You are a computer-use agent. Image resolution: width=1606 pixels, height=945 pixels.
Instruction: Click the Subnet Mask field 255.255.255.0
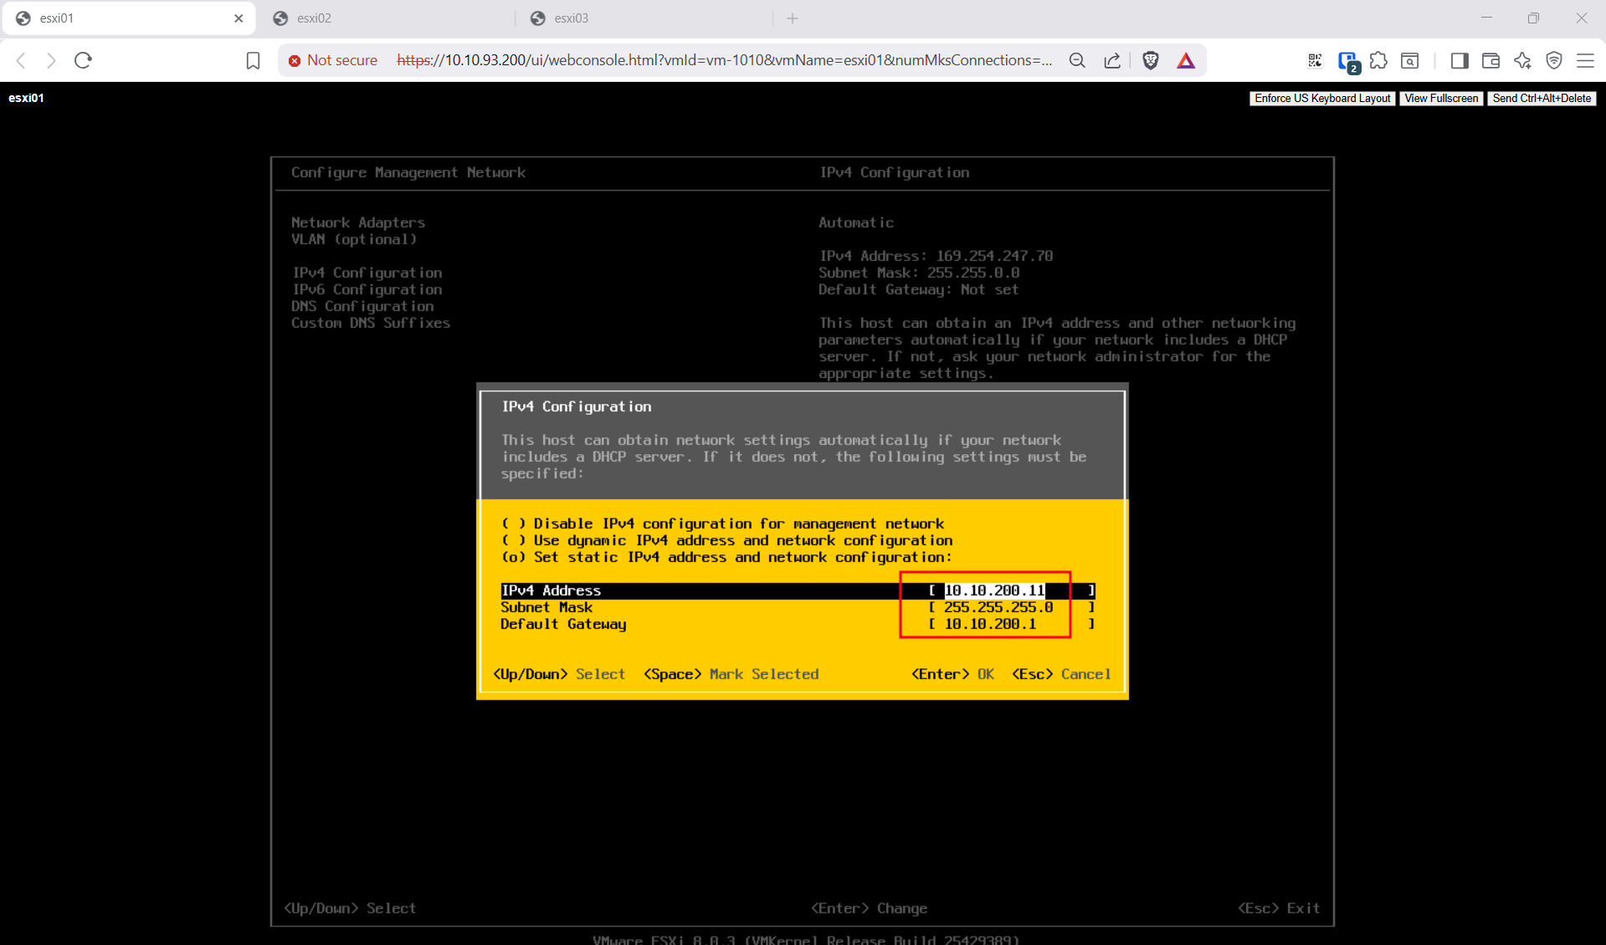tap(1011, 607)
